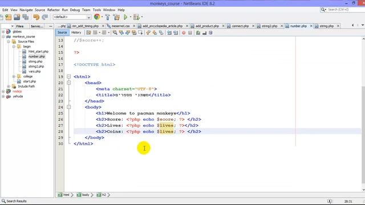Select html_start.php in the project tree
This screenshot has height=205, width=365.
(38, 52)
